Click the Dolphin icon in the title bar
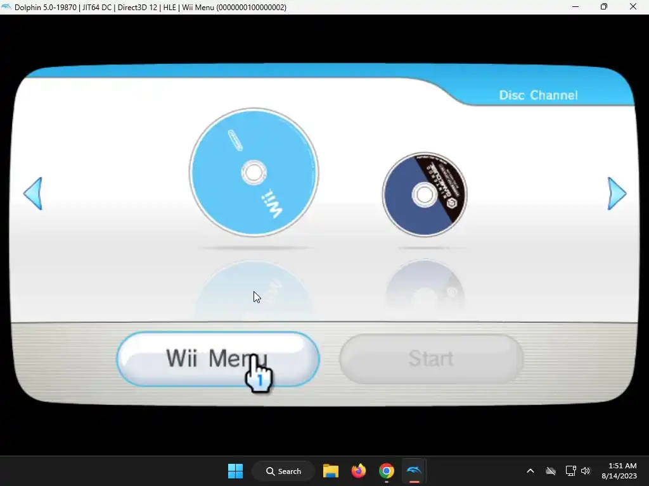 coord(6,7)
